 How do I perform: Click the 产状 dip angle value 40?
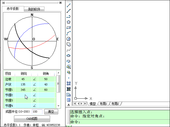pos(46,84)
